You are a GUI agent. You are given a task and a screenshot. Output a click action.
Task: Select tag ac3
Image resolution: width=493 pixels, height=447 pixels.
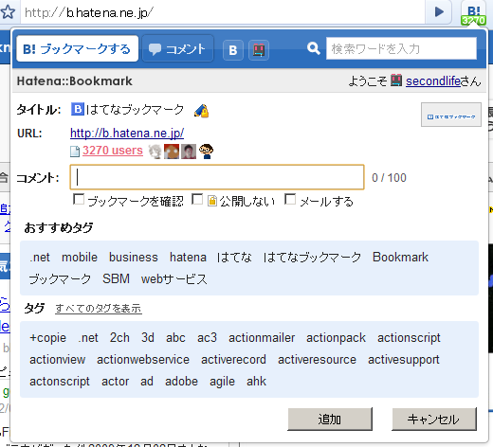click(x=207, y=338)
